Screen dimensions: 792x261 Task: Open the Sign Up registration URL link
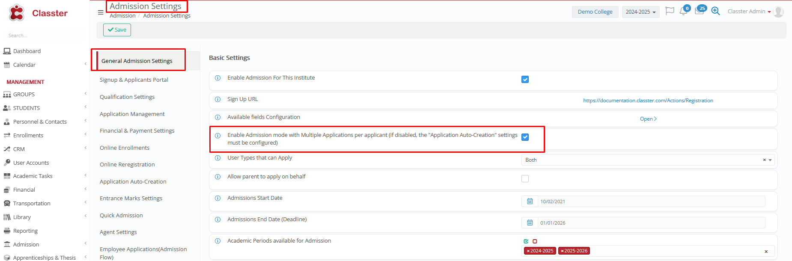(x=648, y=101)
